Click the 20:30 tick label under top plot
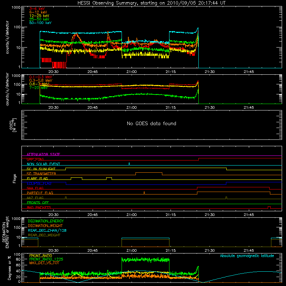The image size is (286, 286). (53, 72)
